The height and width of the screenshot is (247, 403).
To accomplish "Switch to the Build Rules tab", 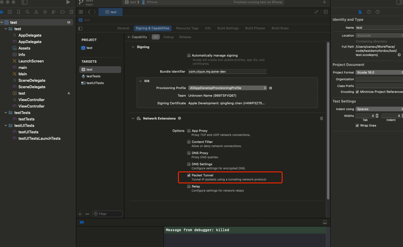I will [280, 28].
